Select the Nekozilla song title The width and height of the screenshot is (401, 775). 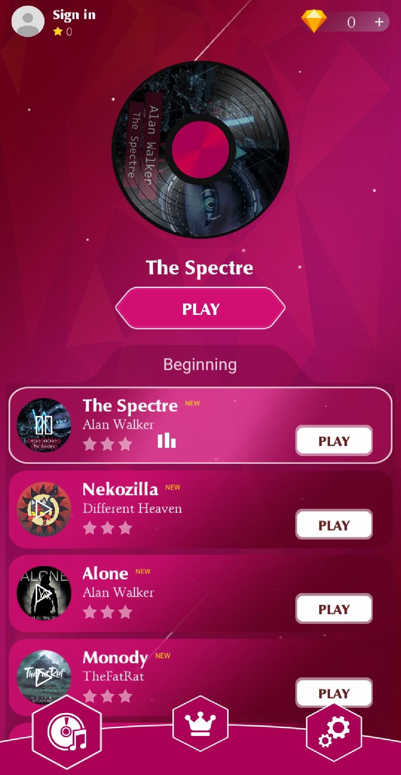click(x=120, y=489)
